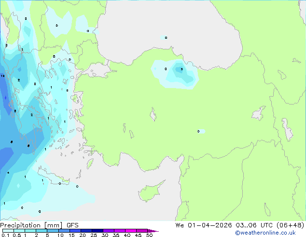Click the "30" legend scale label

tap(105, 235)
